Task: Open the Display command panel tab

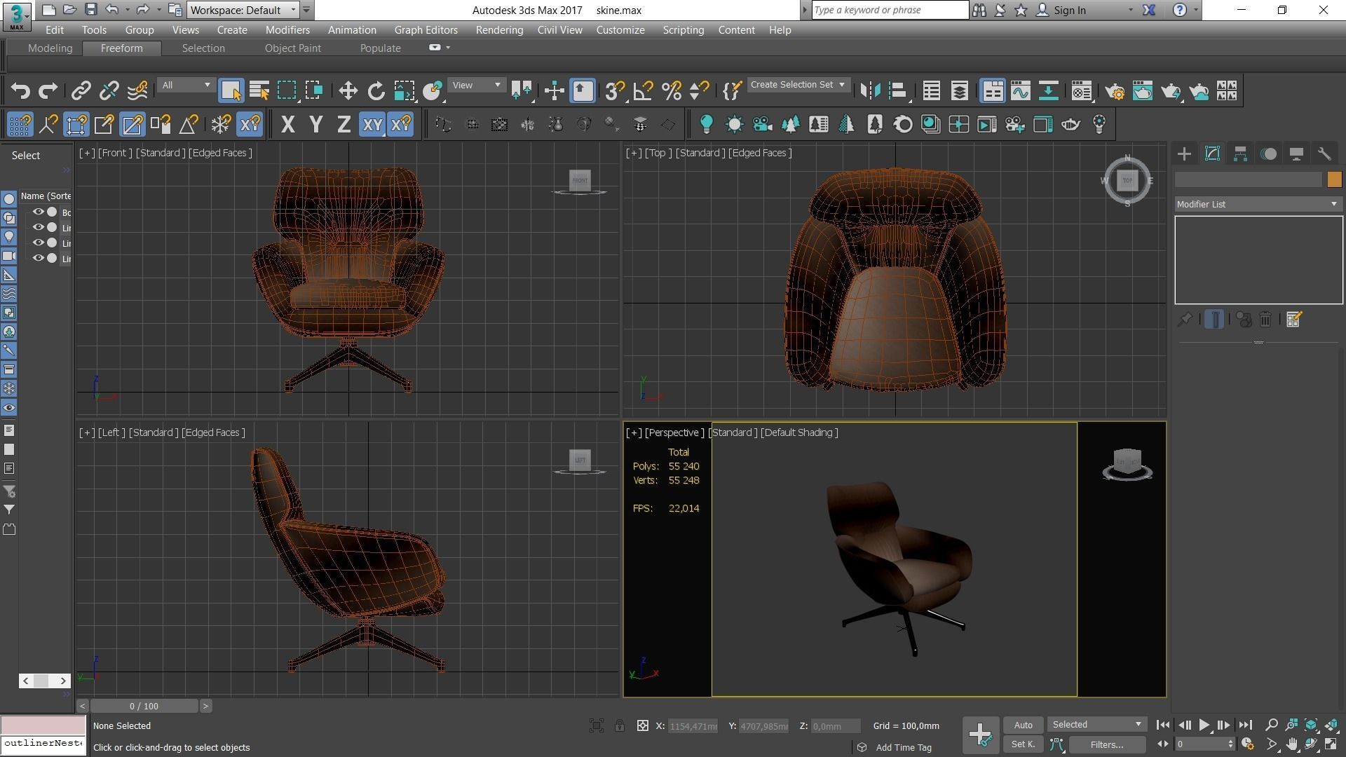Action: 1296,154
